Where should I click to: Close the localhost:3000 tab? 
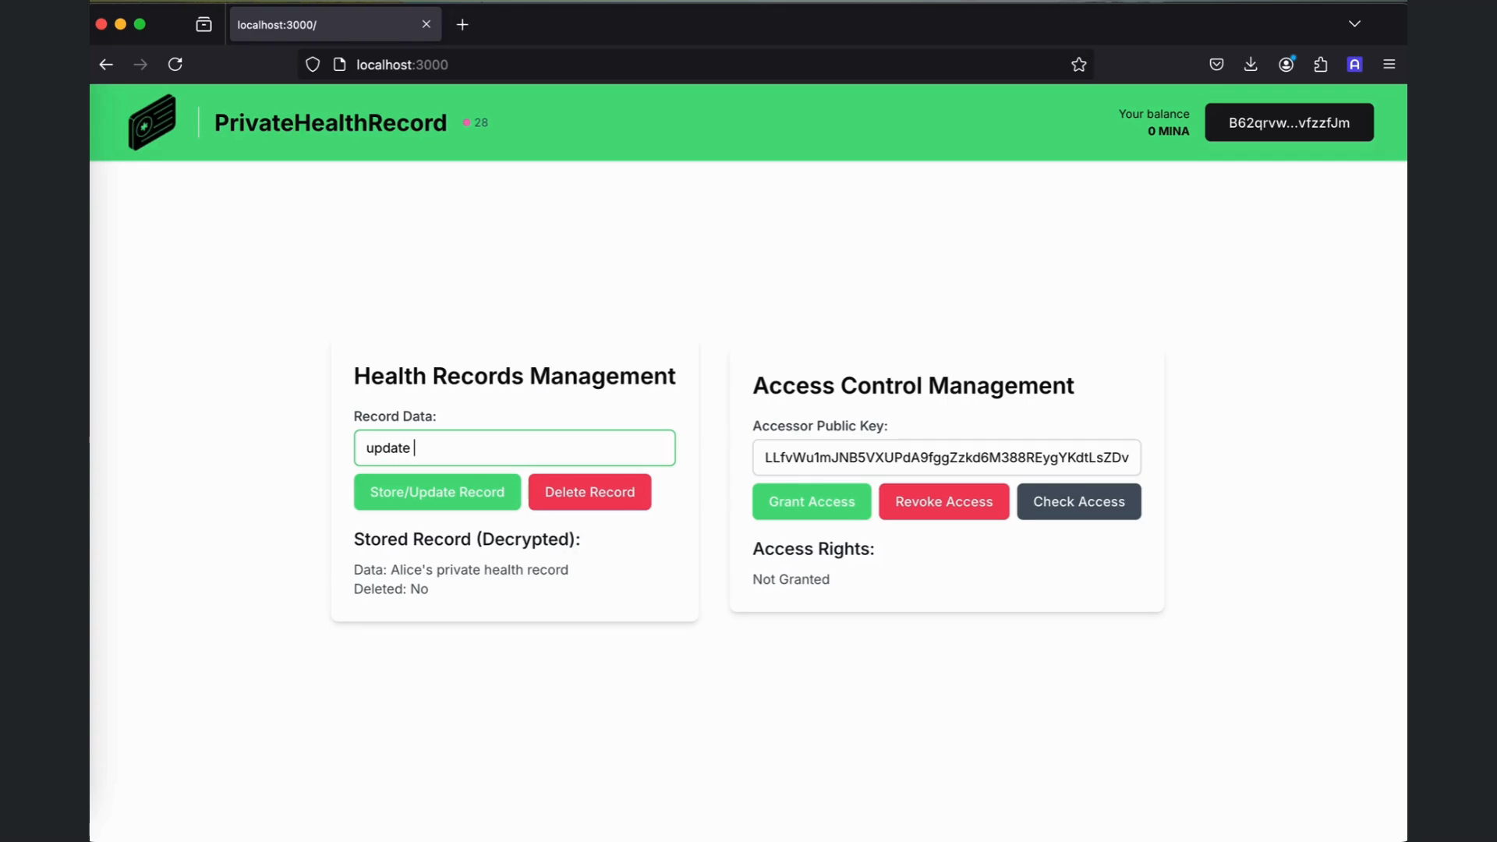coord(426,24)
